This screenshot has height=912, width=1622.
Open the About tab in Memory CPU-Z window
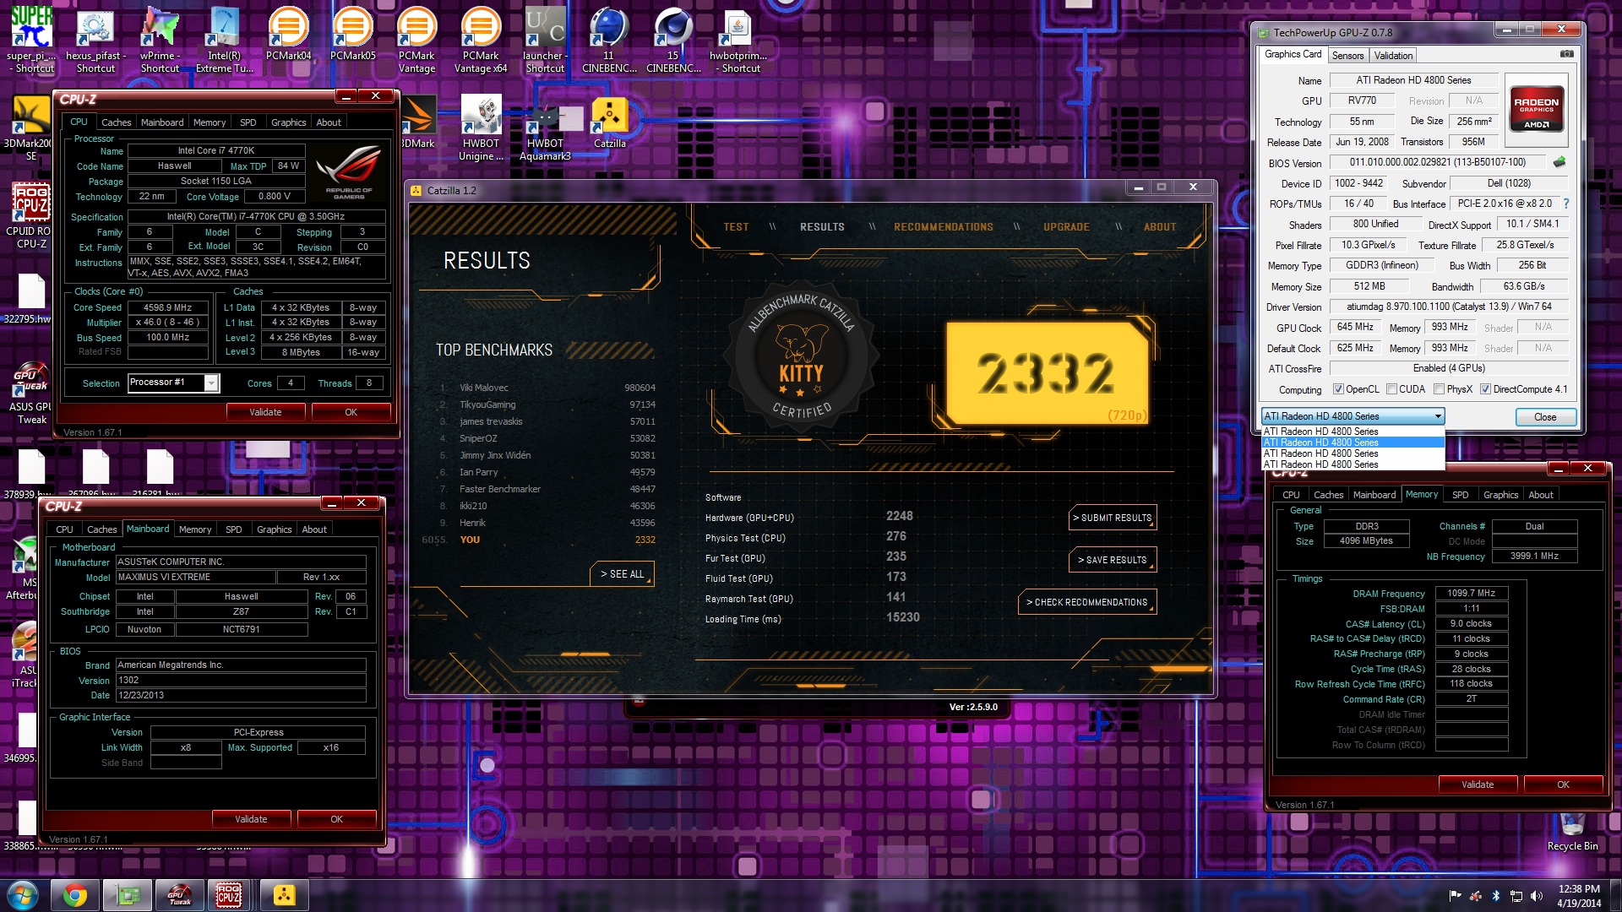pyautogui.click(x=1540, y=495)
